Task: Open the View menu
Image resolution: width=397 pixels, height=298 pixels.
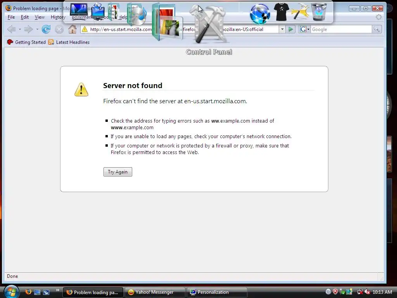Action: (x=40, y=17)
